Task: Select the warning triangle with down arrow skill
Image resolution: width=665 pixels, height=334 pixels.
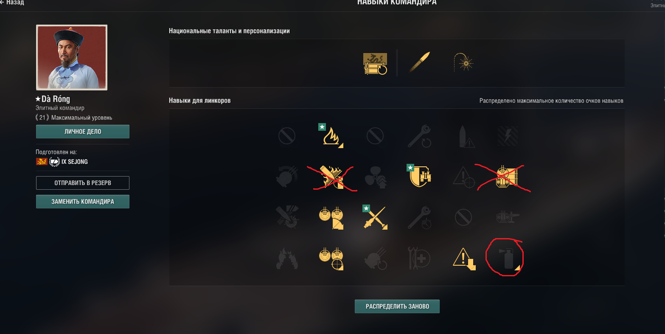Action: [463, 258]
